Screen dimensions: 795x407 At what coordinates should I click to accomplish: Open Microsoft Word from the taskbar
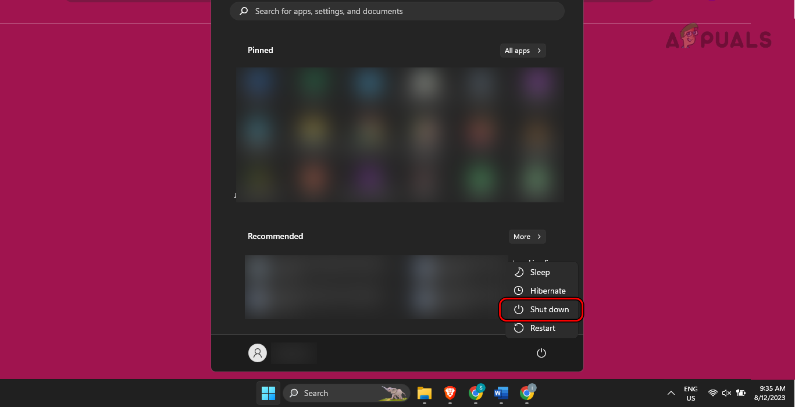(501, 393)
